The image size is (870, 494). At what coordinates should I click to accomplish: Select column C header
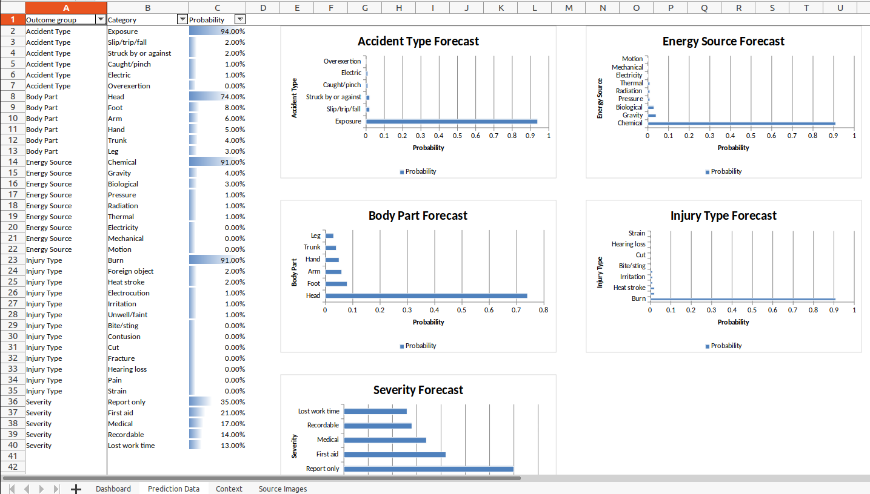[217, 7]
